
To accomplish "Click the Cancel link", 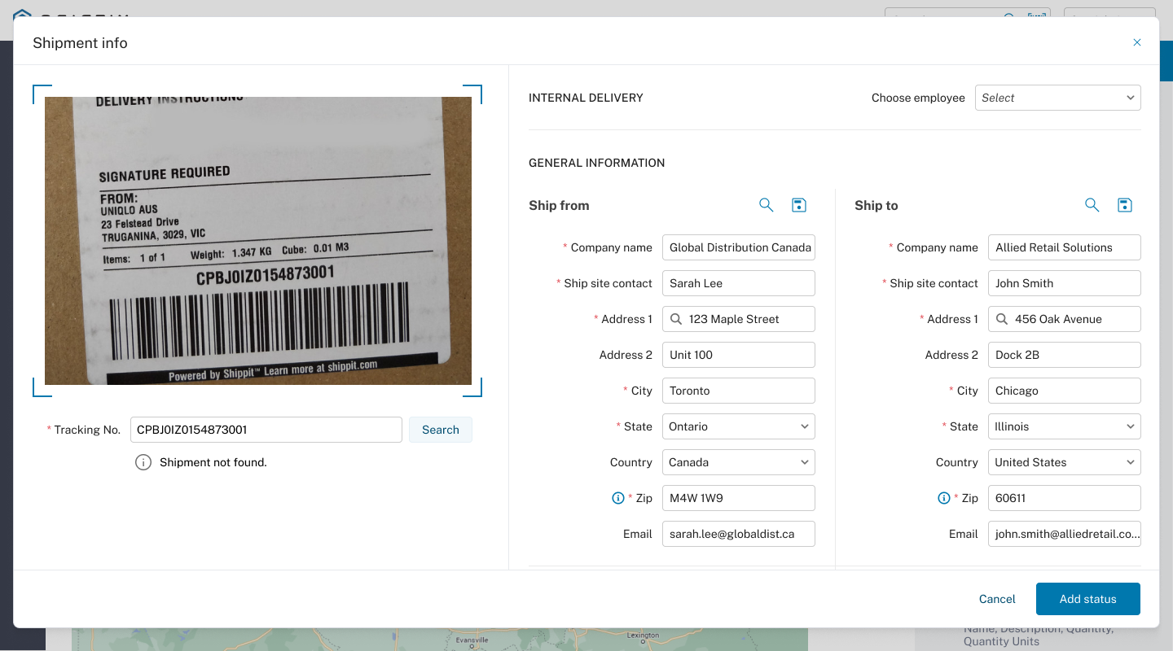I will (997, 599).
